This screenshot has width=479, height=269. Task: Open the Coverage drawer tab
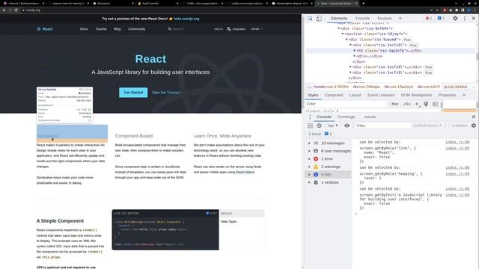point(346,117)
